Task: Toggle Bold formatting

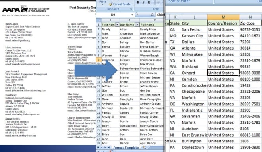Action: click(138, 2)
